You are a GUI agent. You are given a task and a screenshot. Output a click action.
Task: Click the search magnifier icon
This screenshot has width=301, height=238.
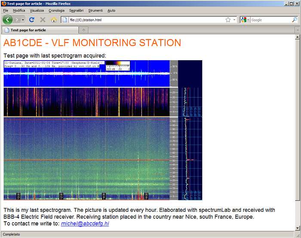[x=295, y=20]
